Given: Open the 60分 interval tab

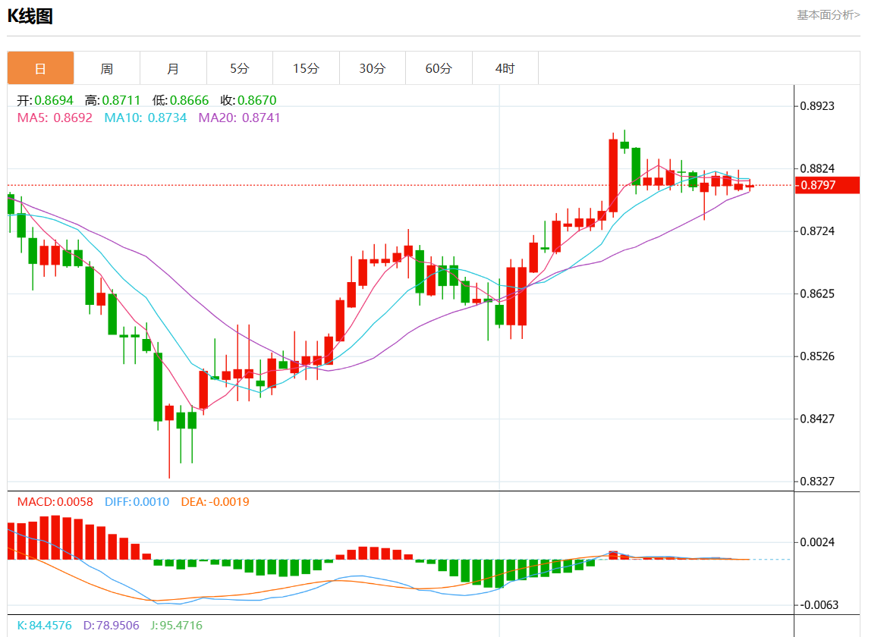Looking at the screenshot, I should click(x=439, y=68).
